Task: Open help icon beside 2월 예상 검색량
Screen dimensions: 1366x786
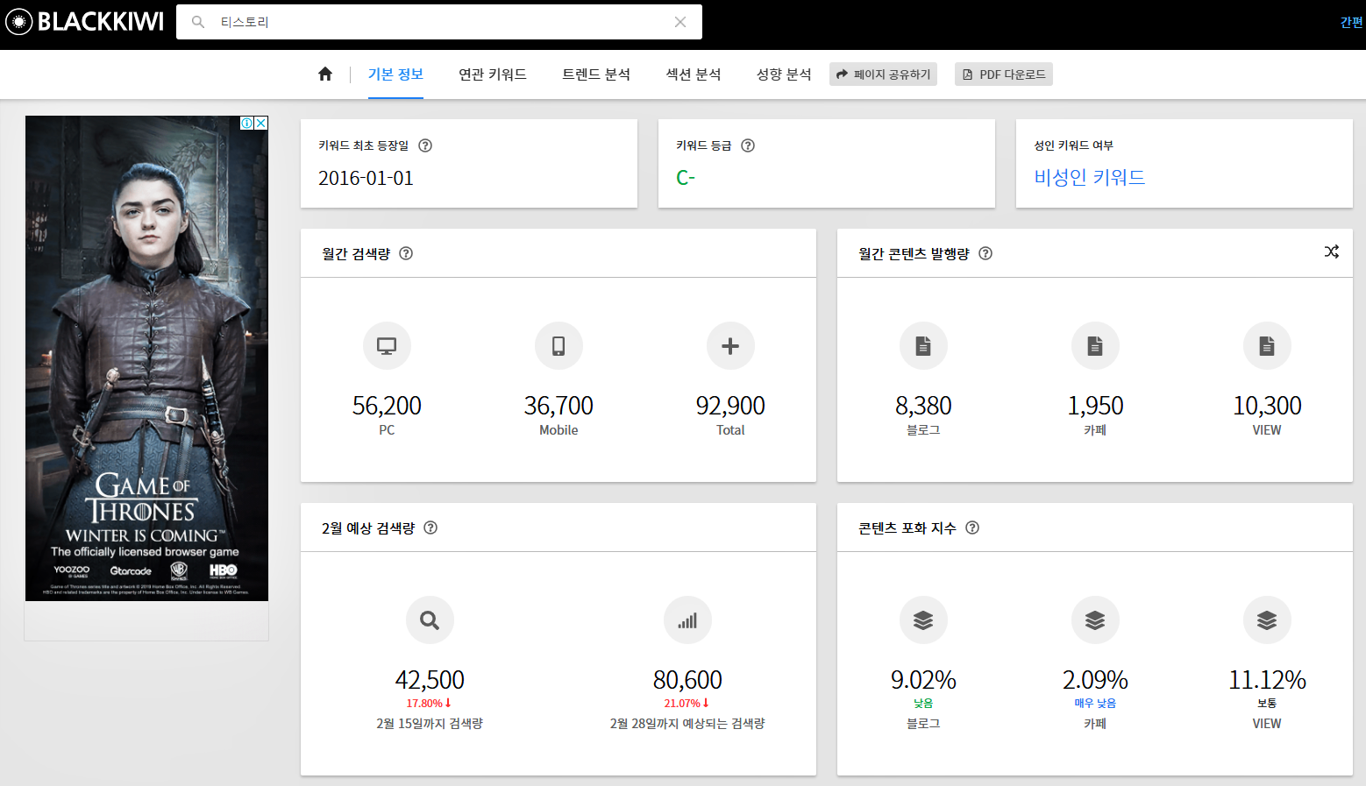Action: pos(430,528)
